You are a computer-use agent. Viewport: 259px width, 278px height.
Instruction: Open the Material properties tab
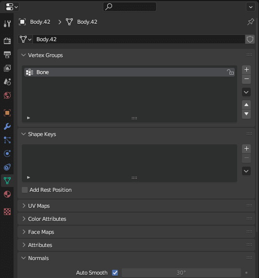tap(7, 194)
